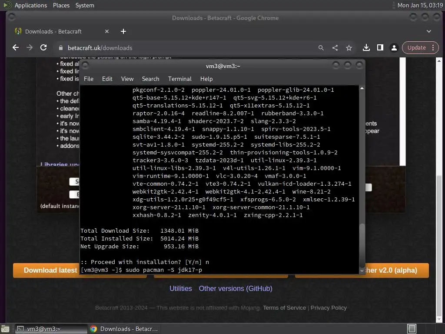The height and width of the screenshot is (334, 445).
Task: Open terminal window menu button at top-left
Action: 85,66
